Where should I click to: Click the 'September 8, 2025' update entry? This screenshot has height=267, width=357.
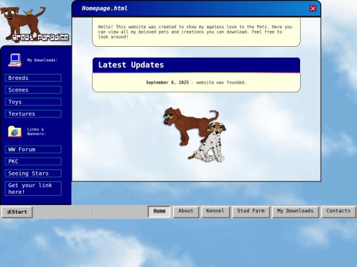tap(196, 82)
